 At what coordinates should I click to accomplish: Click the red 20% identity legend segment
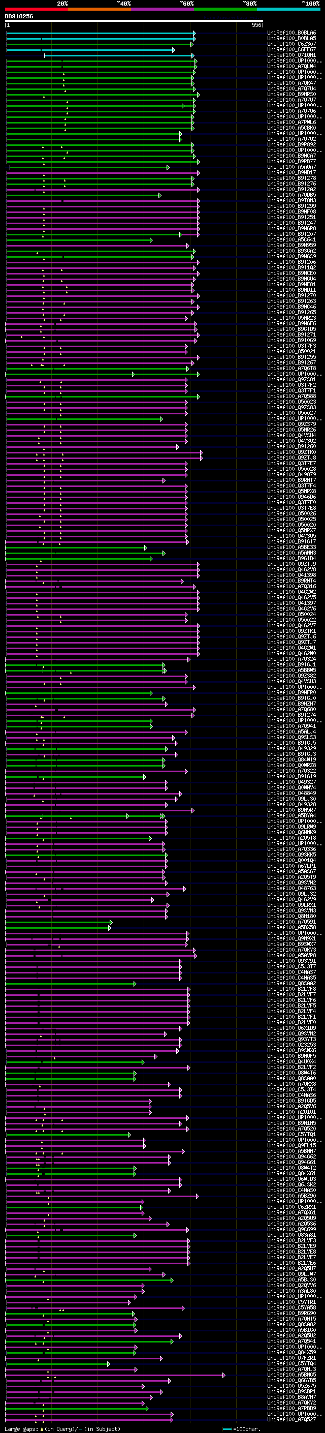tap(36, 9)
